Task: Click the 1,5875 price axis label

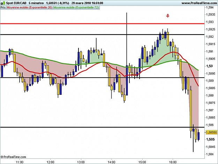Action: [211, 103]
